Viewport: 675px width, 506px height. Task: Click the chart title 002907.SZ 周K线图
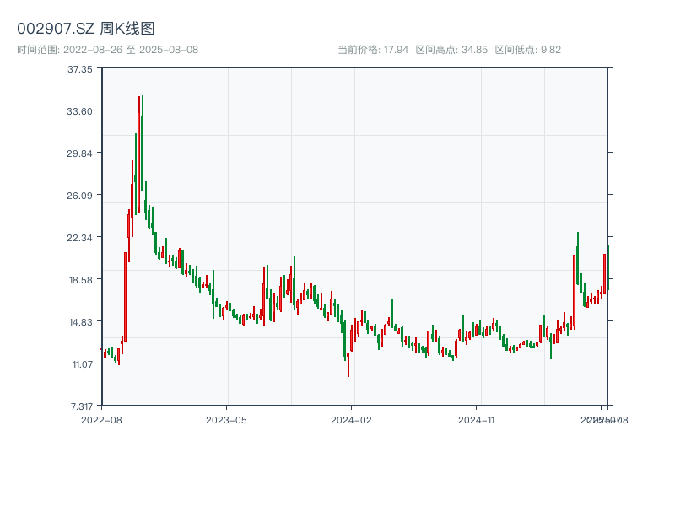coord(86,29)
